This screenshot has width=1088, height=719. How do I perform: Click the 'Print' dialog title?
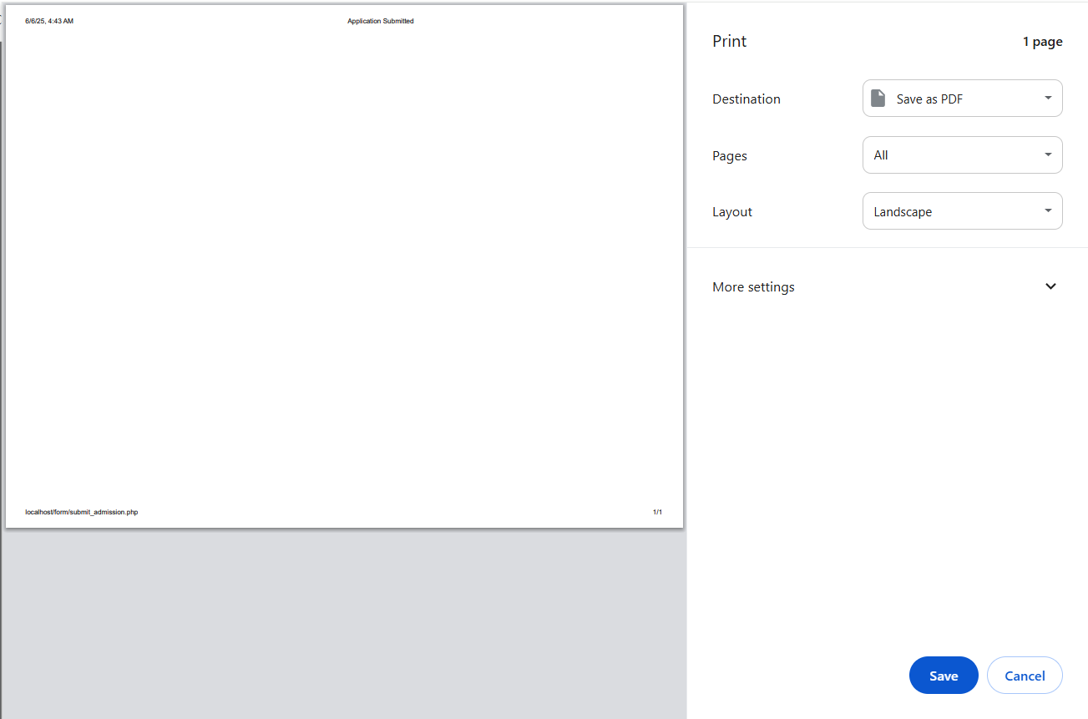[x=729, y=42]
